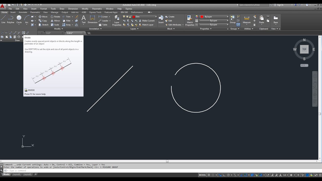Switch to the Layout1 tab

click(x=17, y=174)
